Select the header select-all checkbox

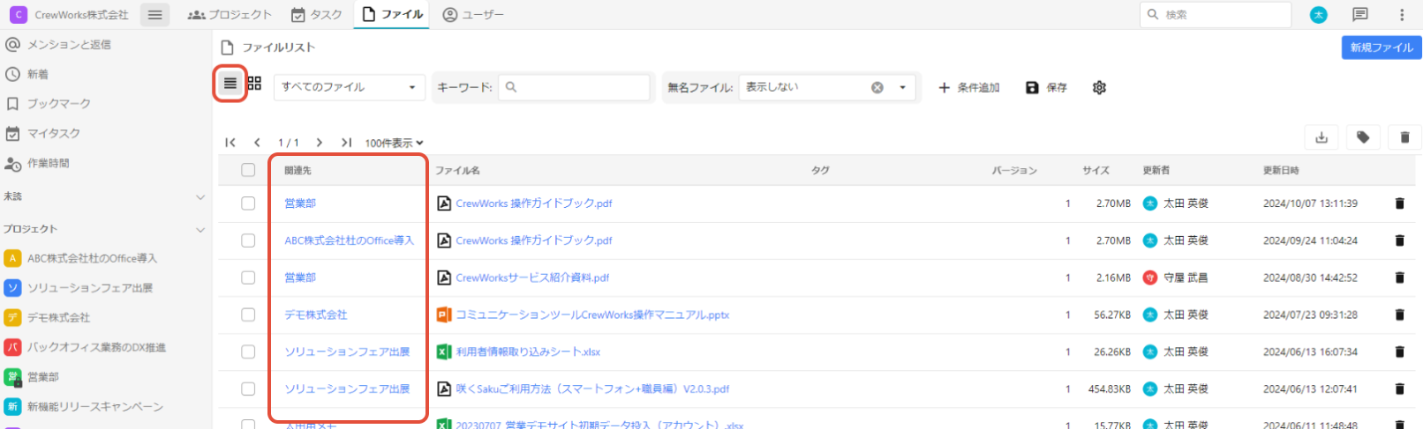(248, 170)
